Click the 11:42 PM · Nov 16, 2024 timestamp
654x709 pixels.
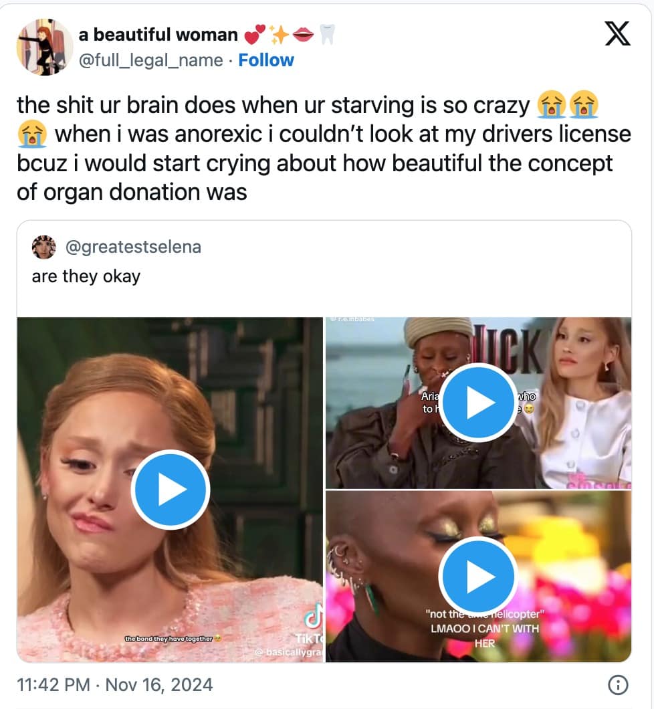[115, 685]
